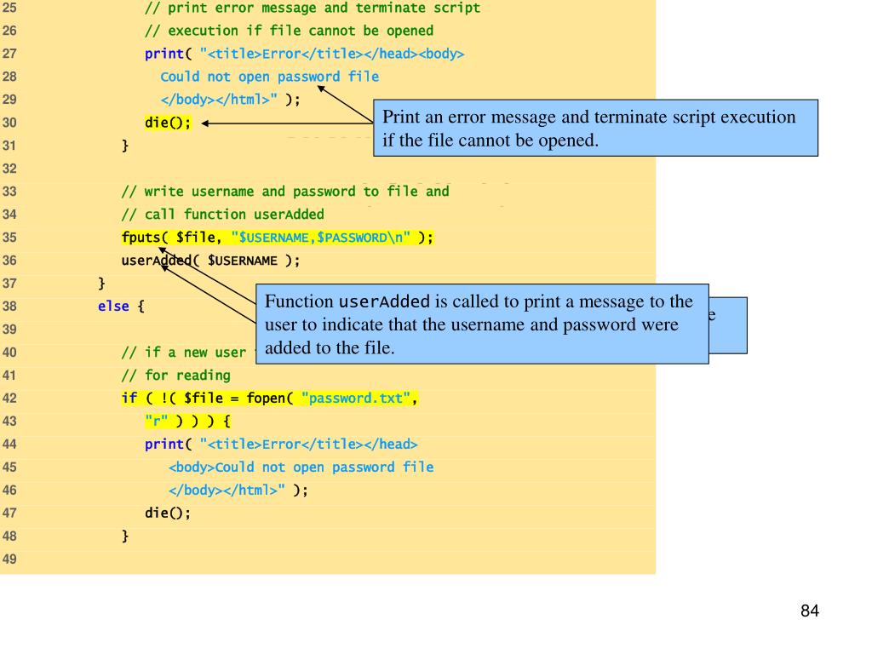Click the "else {" keyword on line 38

[121, 307]
